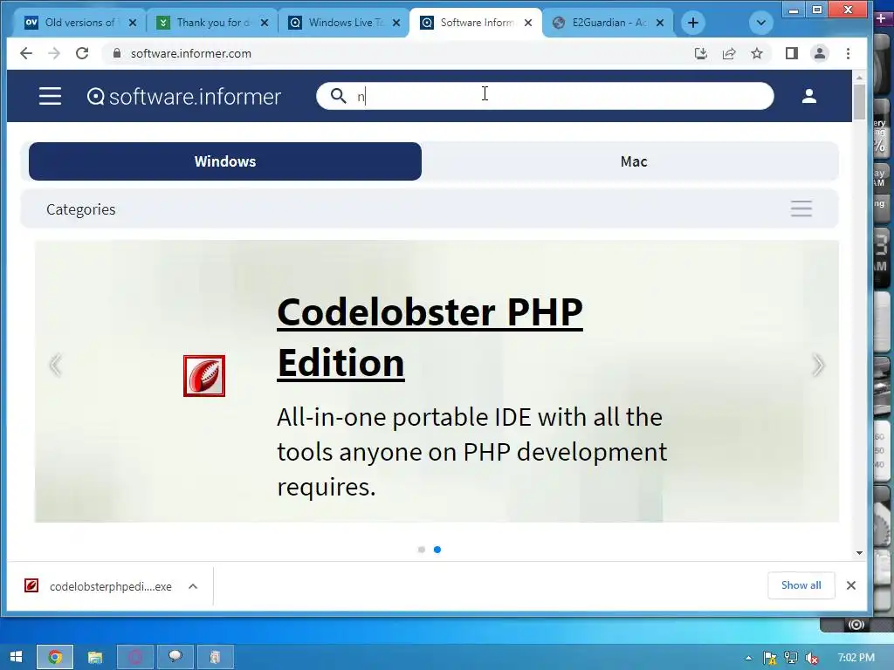The height and width of the screenshot is (670, 894).
Task: Toggle Chrome side panel icon
Action: (x=791, y=53)
